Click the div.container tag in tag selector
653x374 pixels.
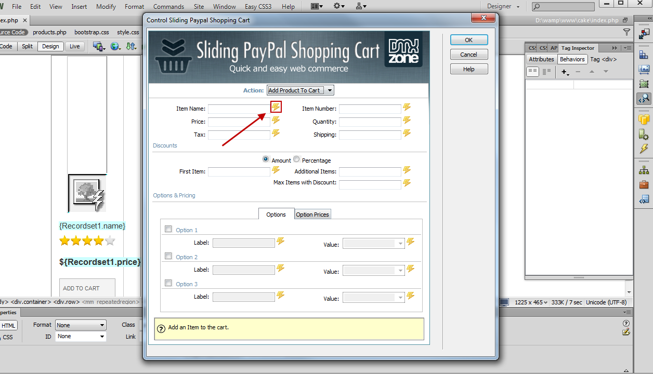(x=31, y=302)
